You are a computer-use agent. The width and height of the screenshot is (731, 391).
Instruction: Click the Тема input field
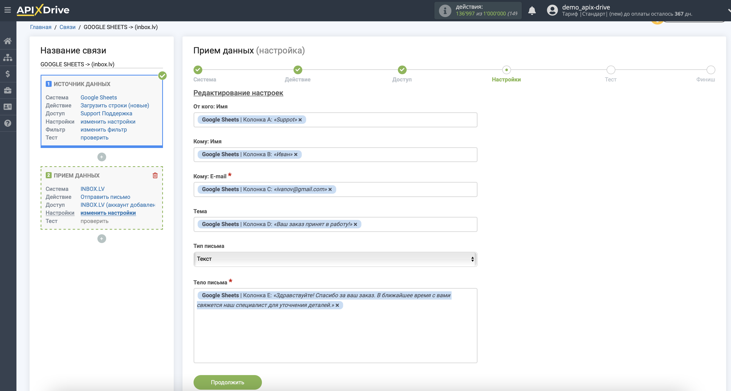[x=335, y=224]
